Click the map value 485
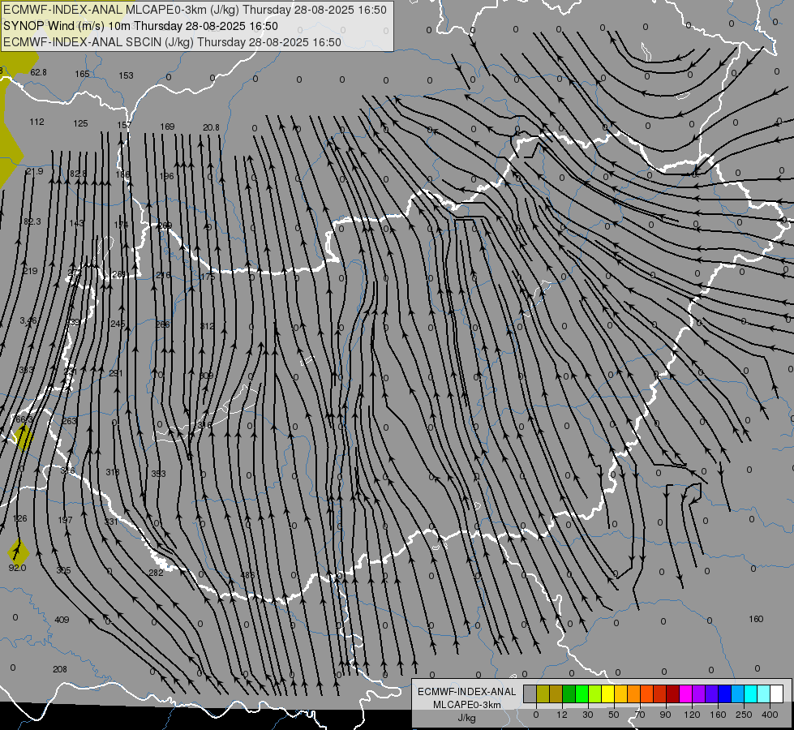 point(247,576)
